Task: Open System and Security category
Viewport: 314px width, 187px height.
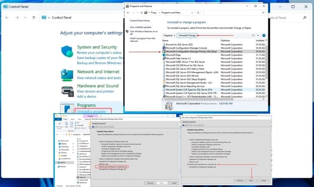Action: 97,47
